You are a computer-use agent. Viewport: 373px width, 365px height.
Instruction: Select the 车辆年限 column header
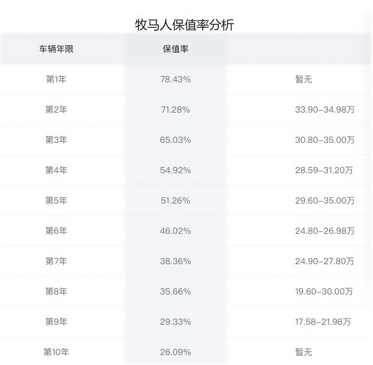pyautogui.click(x=56, y=49)
